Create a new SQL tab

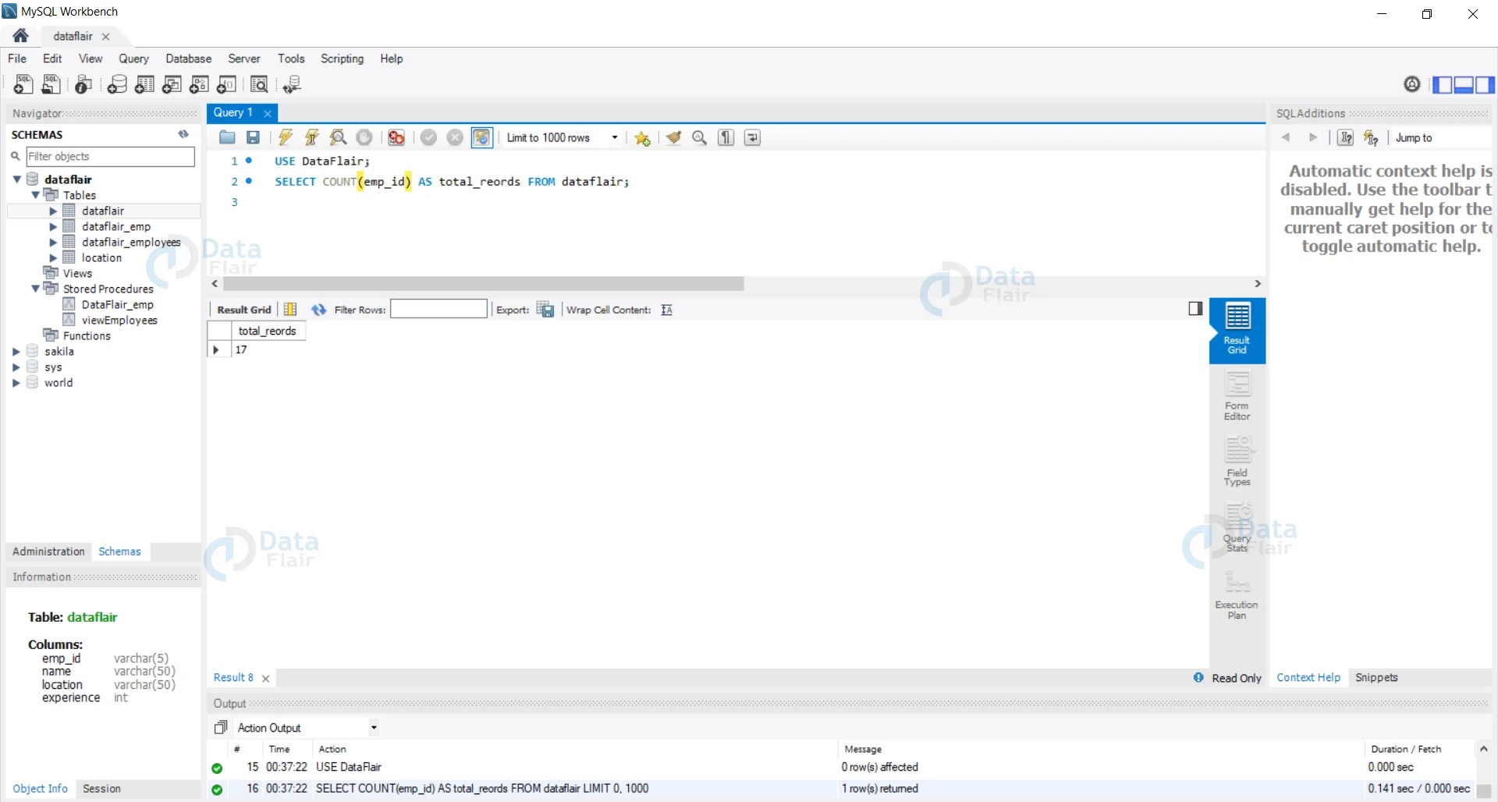23,84
